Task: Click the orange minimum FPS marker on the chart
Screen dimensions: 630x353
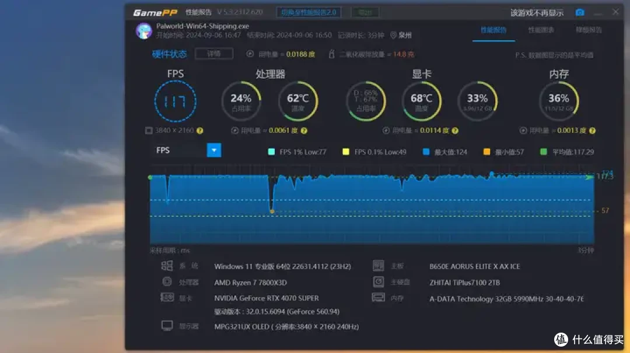Action: (272, 211)
